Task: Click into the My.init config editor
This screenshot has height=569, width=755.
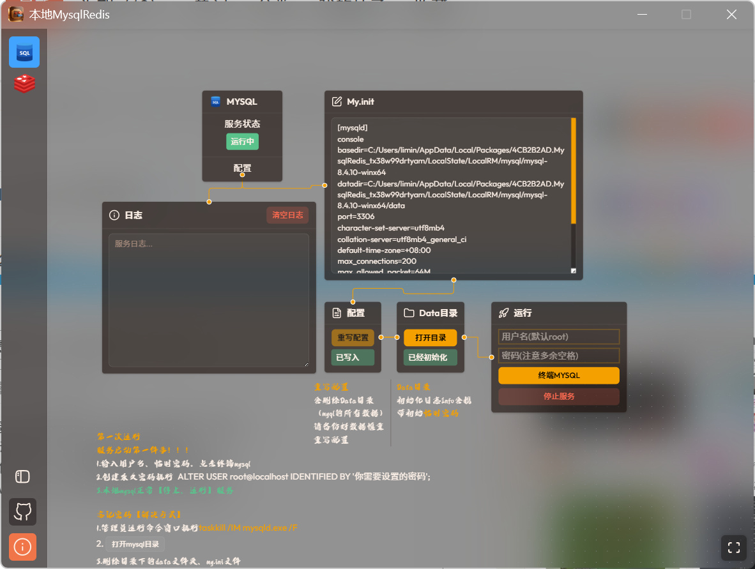Action: pyautogui.click(x=451, y=195)
